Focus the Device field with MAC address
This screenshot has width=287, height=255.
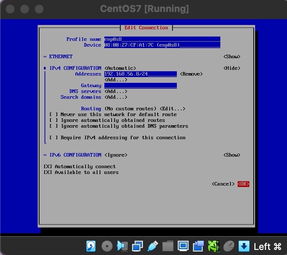[x=162, y=45]
